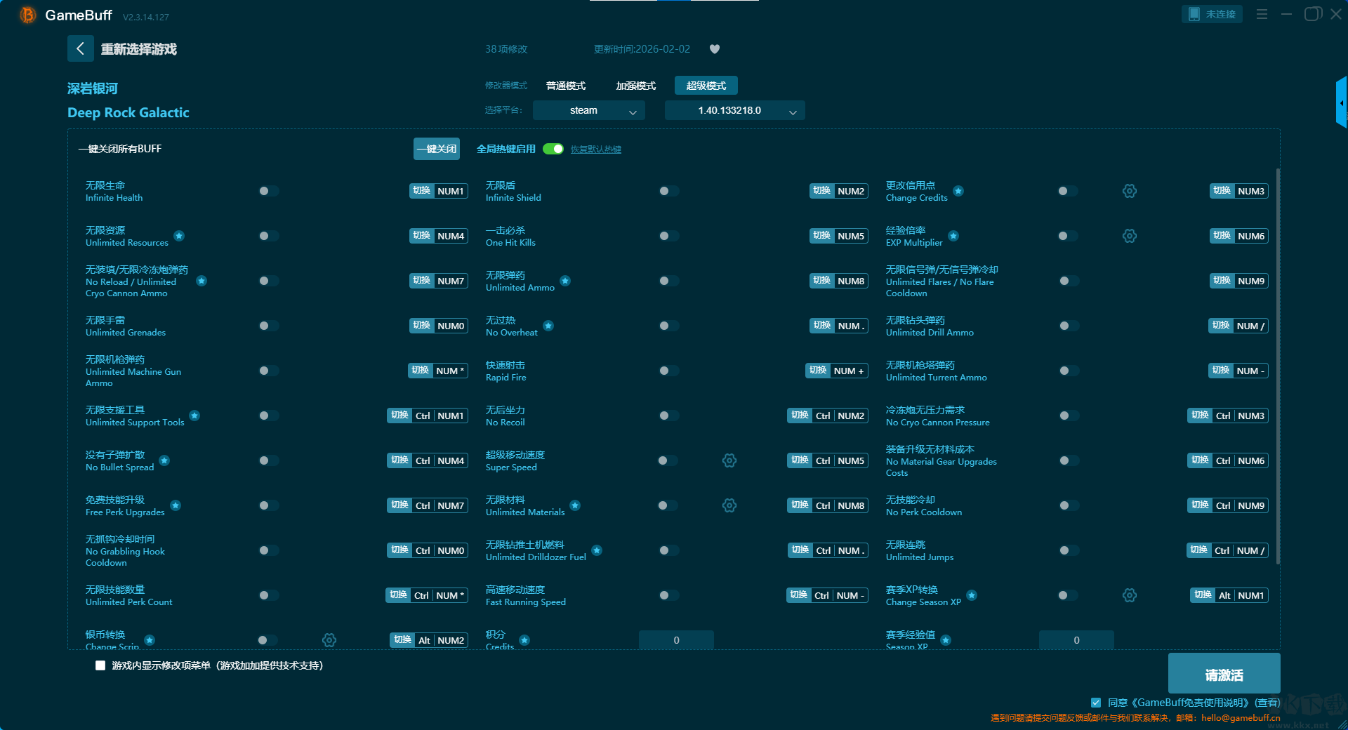Click the back arrow to reselect game
Image resolution: width=1348 pixels, height=730 pixels.
(x=80, y=48)
